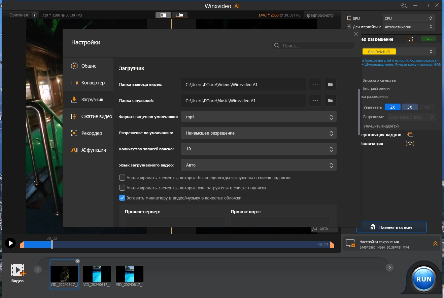
Task: Uncheck insert thumbnail as cover option
Action: click(x=122, y=198)
